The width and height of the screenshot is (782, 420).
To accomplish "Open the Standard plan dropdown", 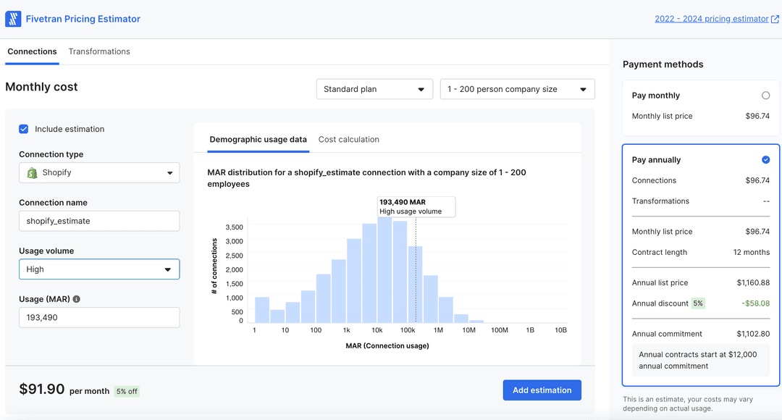I will pyautogui.click(x=374, y=89).
